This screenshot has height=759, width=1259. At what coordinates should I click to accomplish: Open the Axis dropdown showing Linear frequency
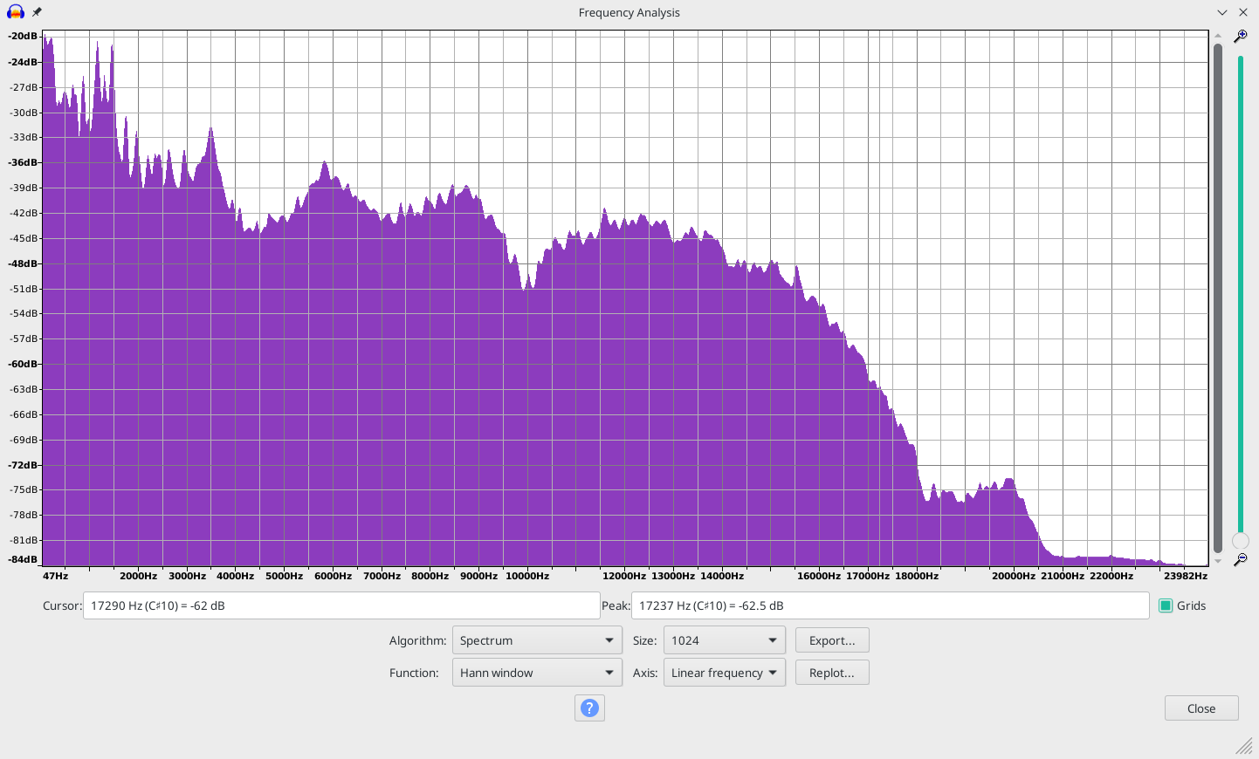click(725, 673)
